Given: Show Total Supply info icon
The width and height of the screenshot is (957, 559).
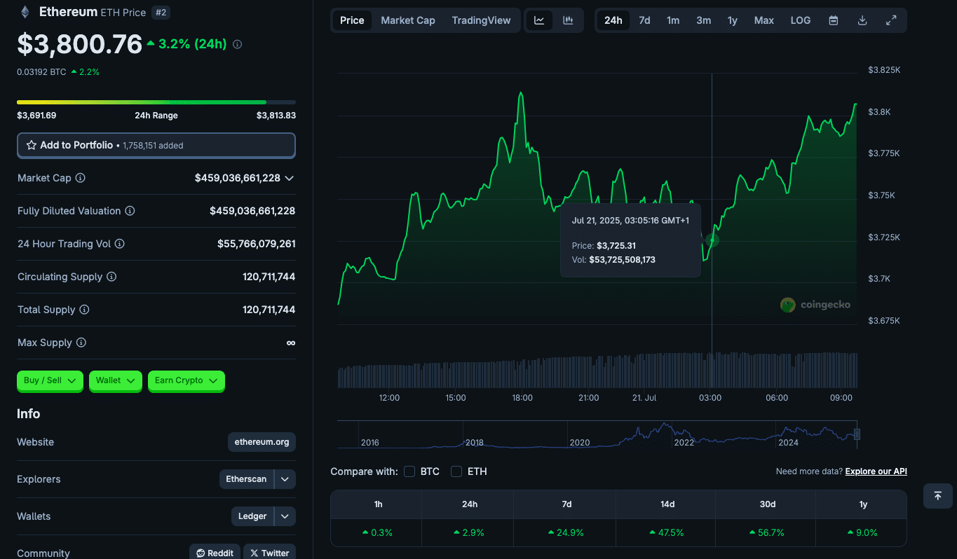Looking at the screenshot, I should (84, 310).
